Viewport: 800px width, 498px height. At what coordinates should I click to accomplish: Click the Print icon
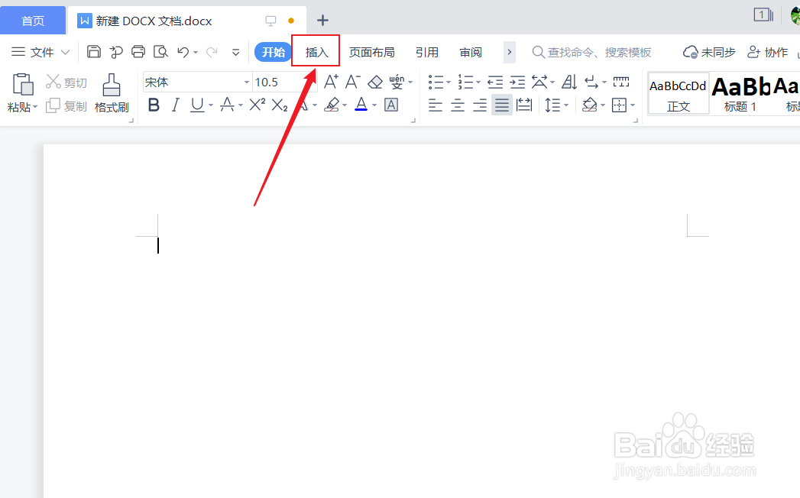point(138,51)
